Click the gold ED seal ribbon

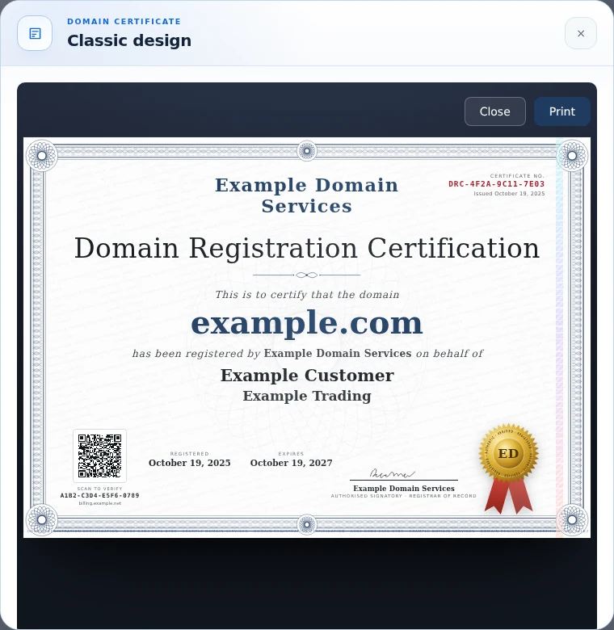[x=509, y=468]
